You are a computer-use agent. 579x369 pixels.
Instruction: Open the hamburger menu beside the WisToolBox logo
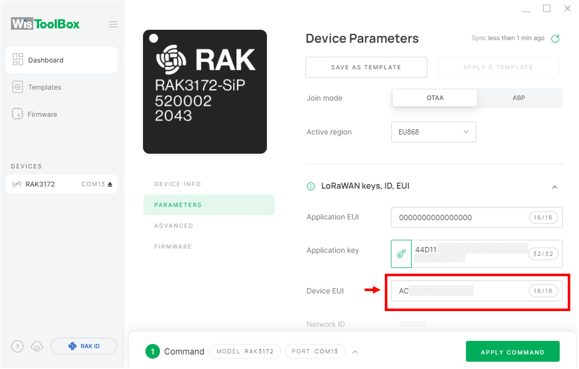113,25
